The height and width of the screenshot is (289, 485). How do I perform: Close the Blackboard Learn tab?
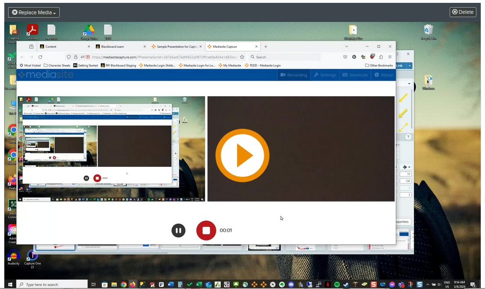click(144, 47)
